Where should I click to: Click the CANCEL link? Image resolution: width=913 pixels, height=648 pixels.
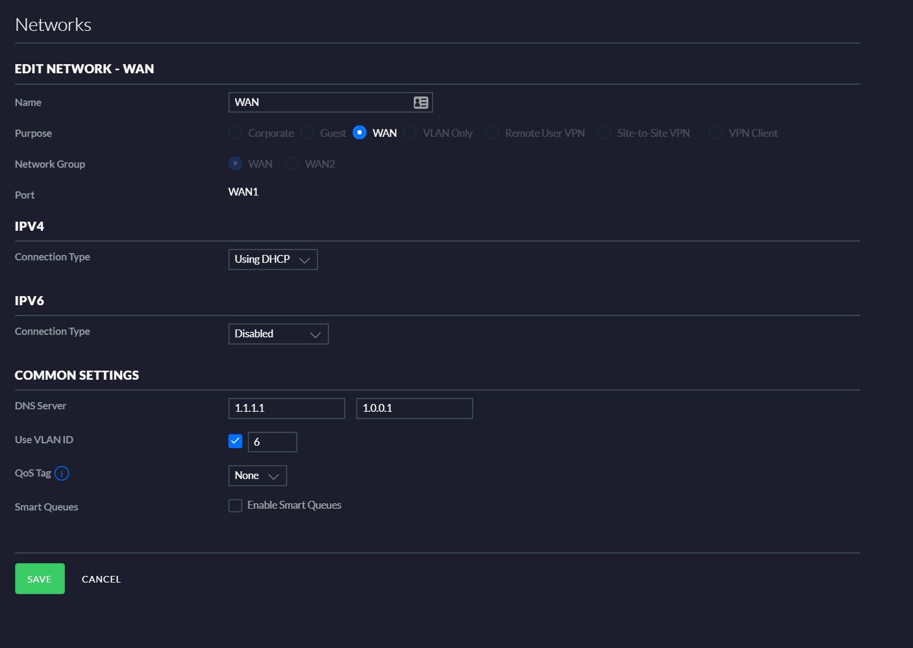coord(101,579)
